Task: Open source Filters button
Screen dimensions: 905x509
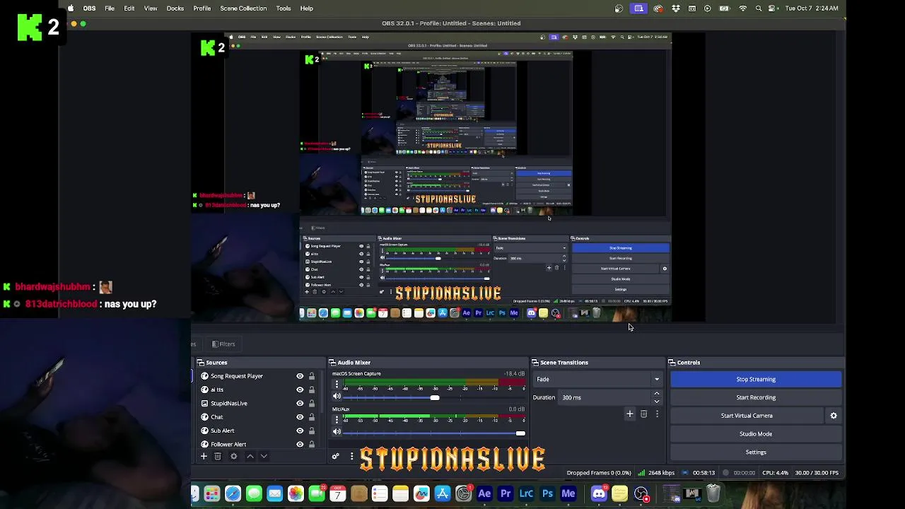Action: 223,344
